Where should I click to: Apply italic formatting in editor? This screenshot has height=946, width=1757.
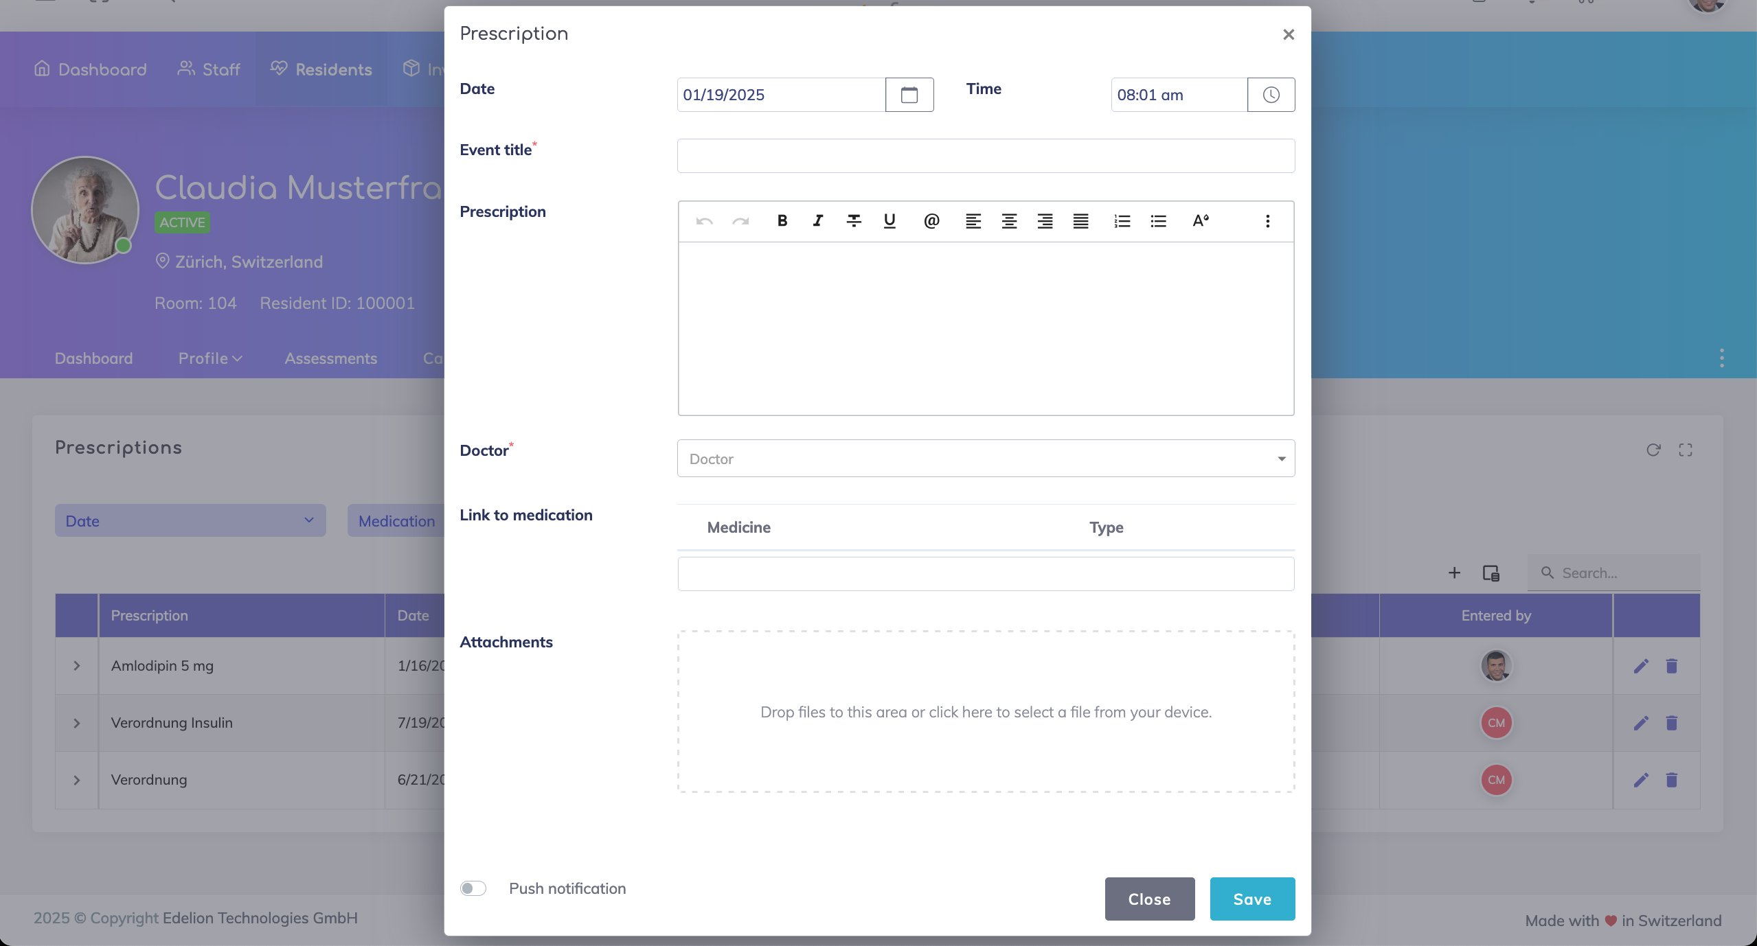click(x=817, y=221)
